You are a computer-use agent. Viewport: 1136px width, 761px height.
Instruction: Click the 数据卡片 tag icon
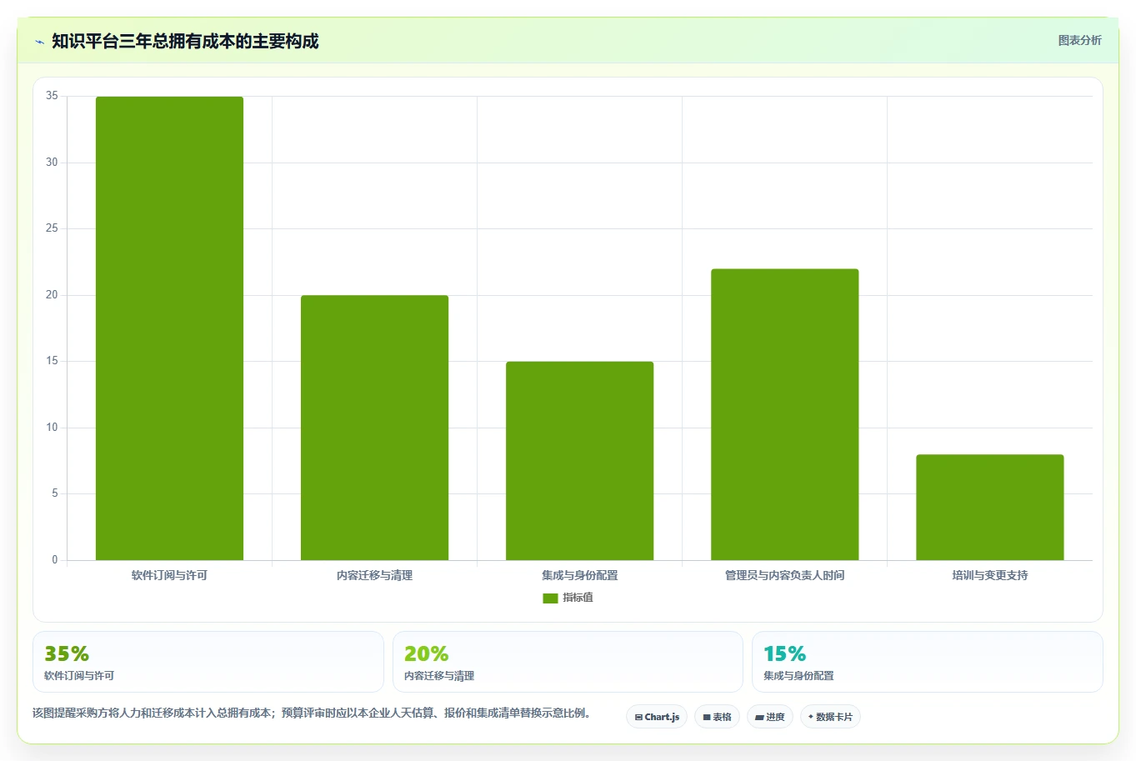pyautogui.click(x=811, y=717)
